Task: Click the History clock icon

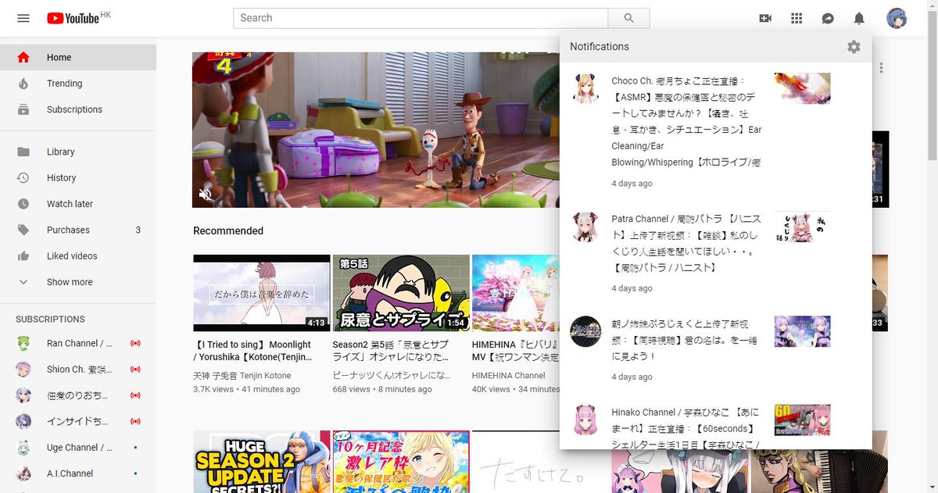Action: click(23, 178)
